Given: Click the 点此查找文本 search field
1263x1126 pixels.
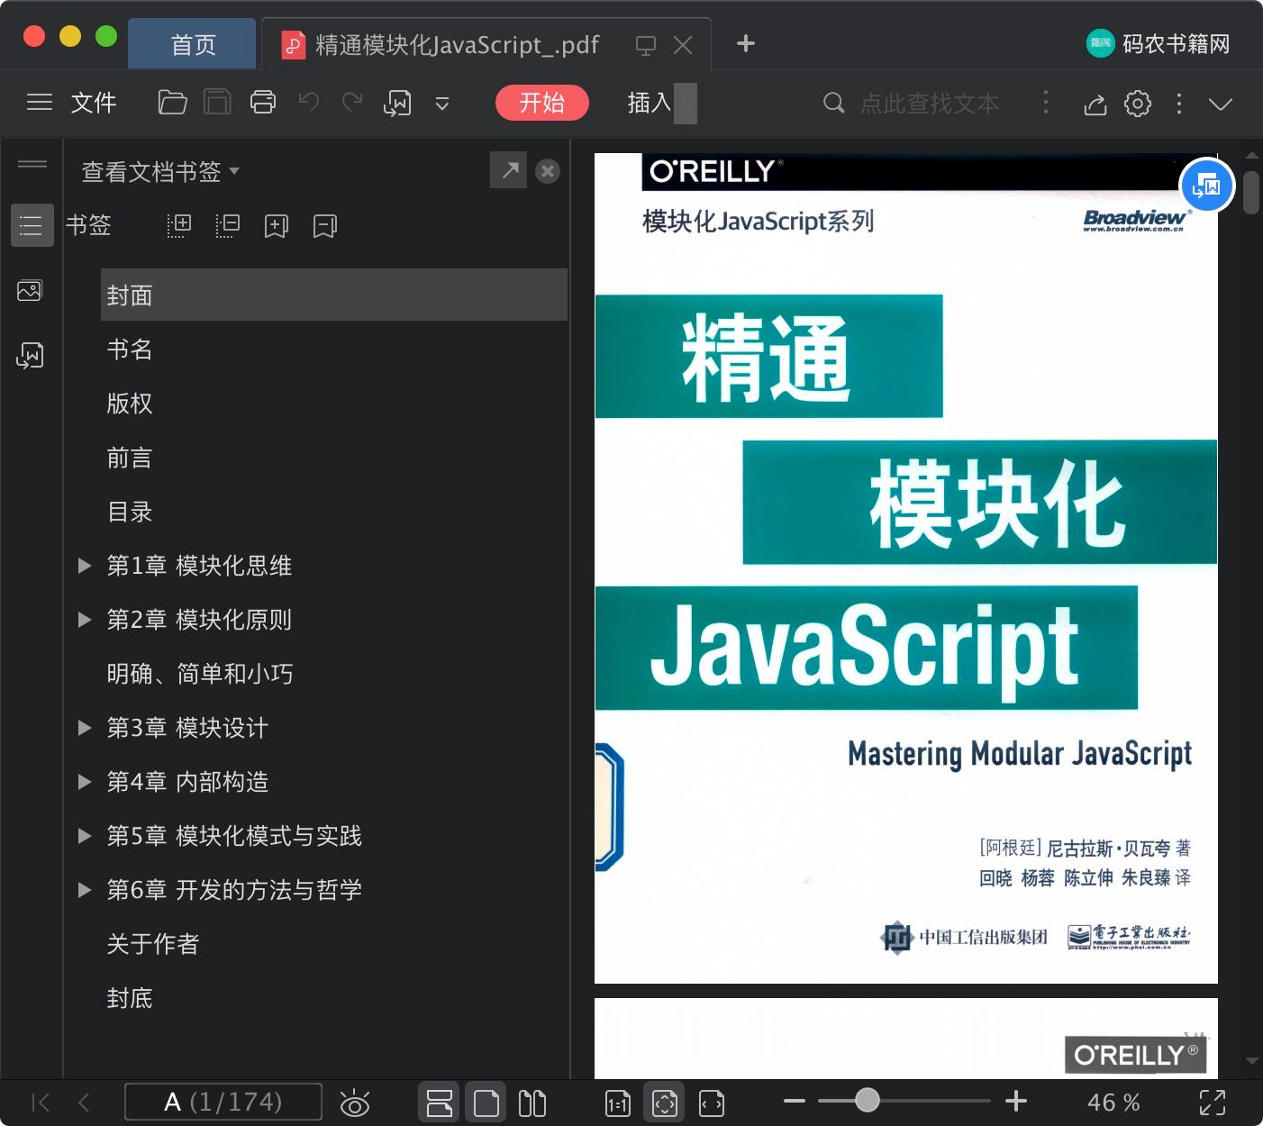Looking at the screenshot, I should click(929, 104).
